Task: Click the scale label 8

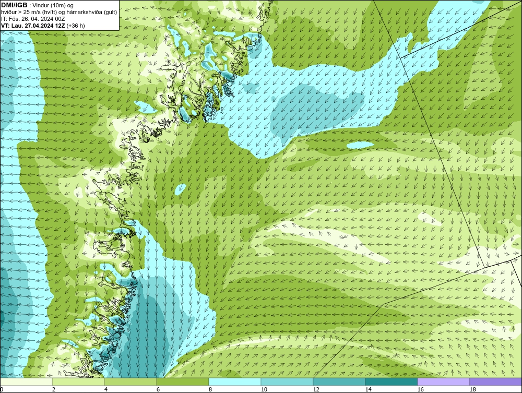Action: pyautogui.click(x=210, y=389)
